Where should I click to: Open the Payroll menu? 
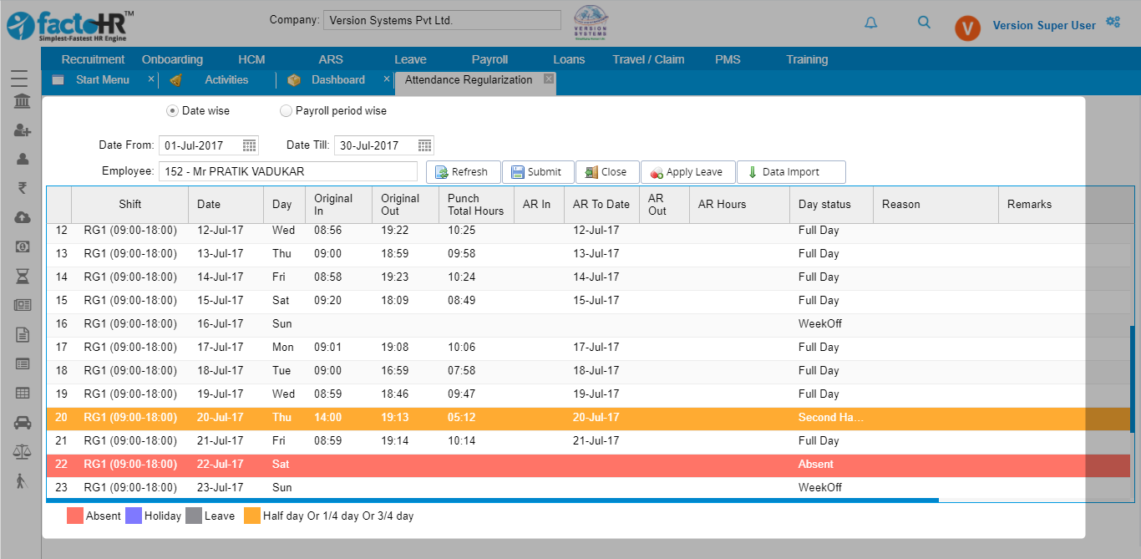point(489,59)
